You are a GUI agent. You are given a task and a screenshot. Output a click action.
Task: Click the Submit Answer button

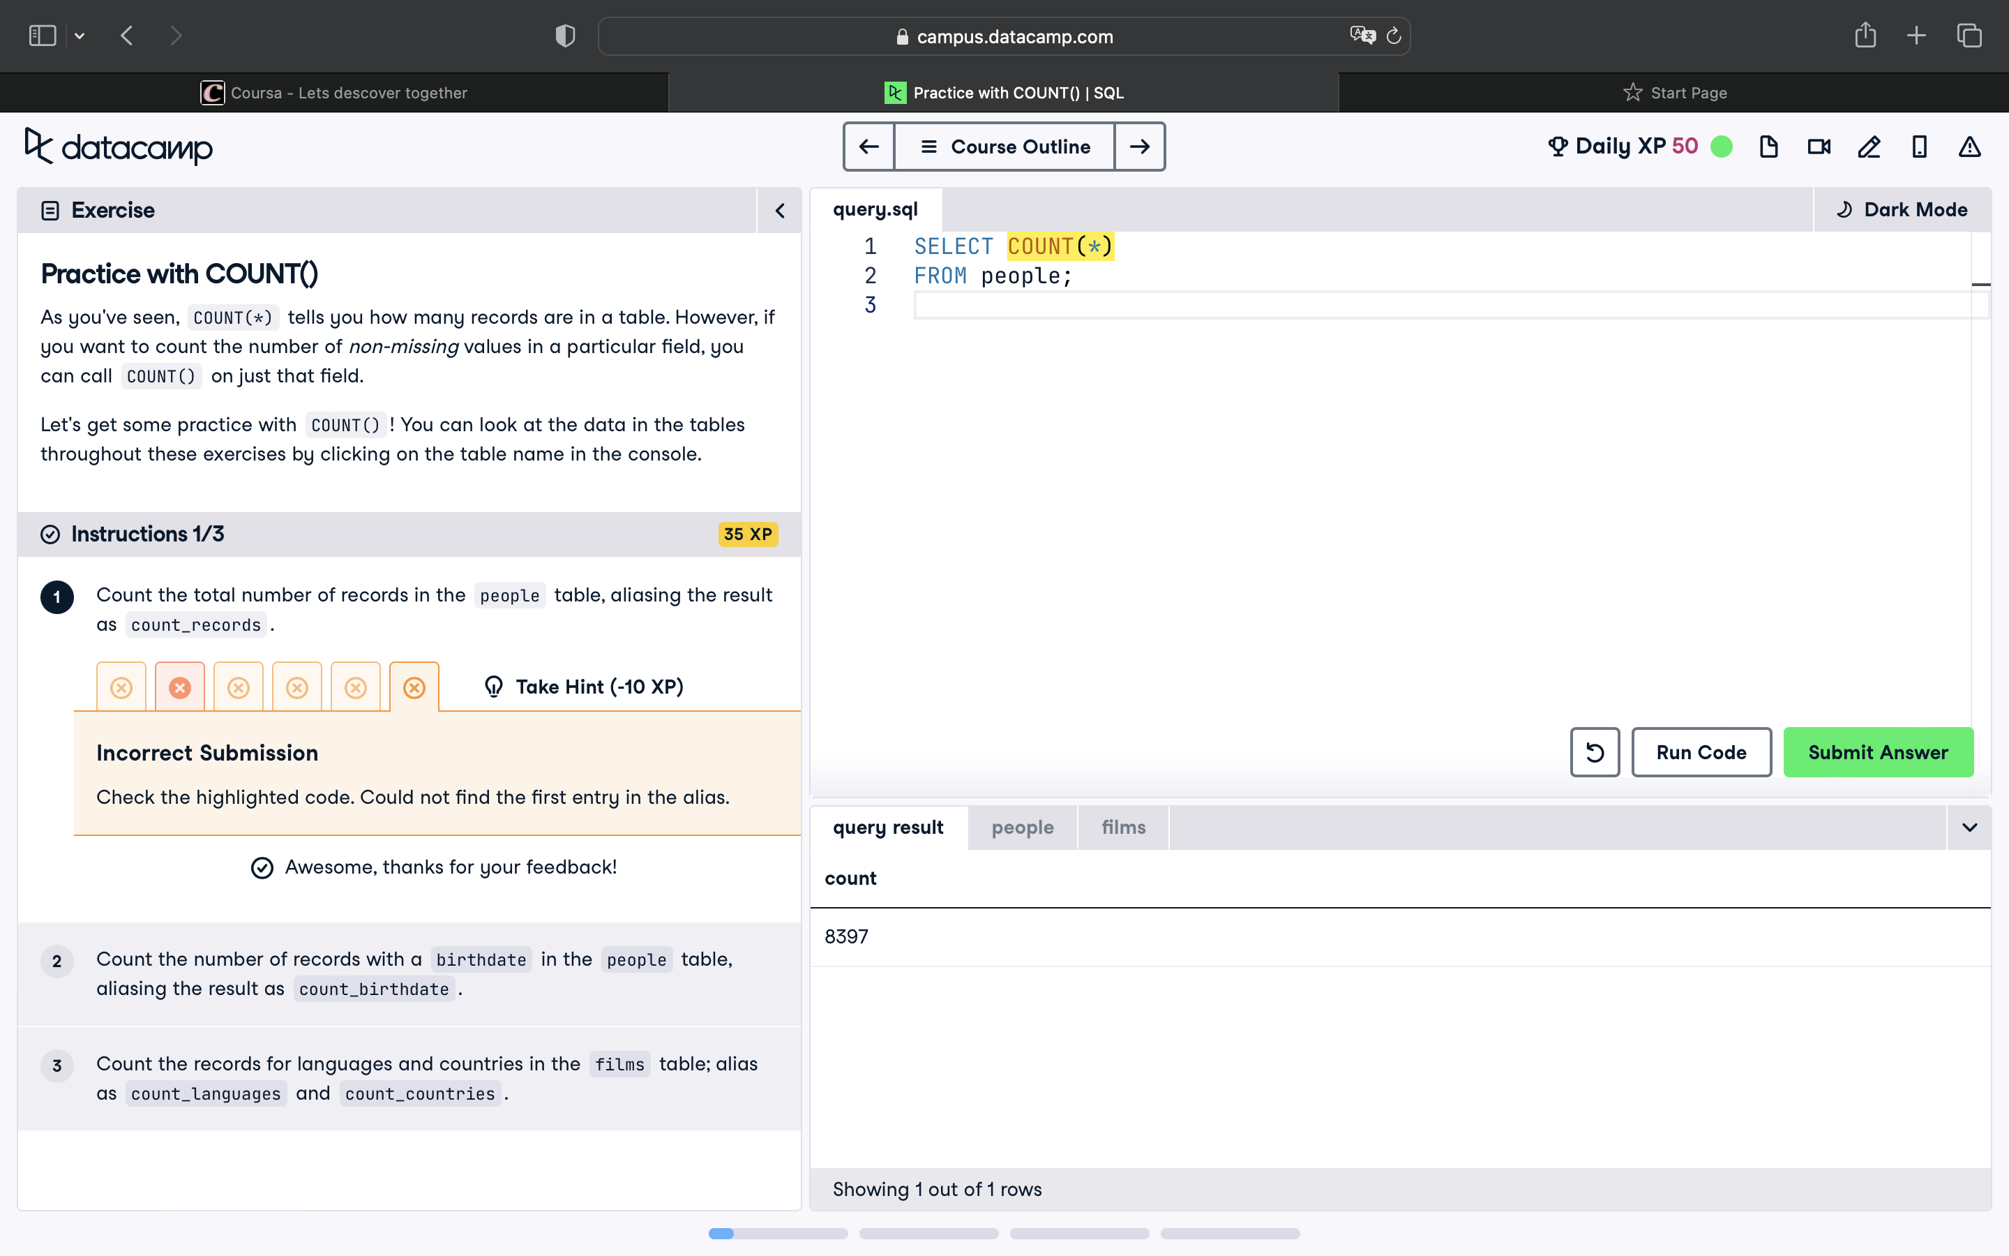pyautogui.click(x=1878, y=753)
